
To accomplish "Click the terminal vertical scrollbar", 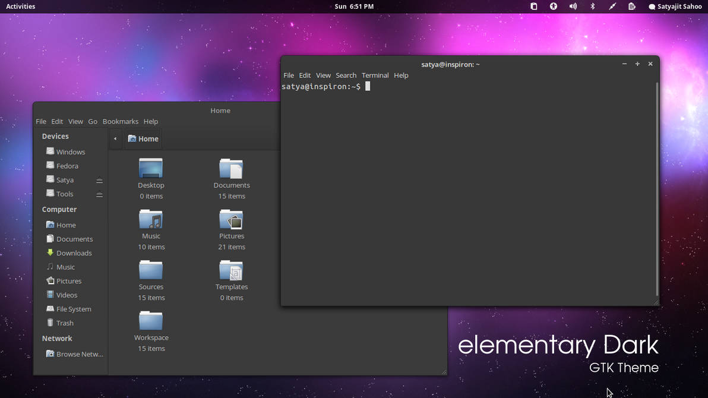I will (x=657, y=189).
